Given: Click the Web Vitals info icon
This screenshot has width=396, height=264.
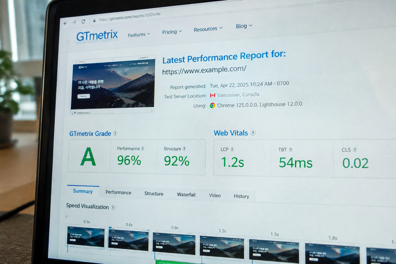Looking at the screenshot, I should click(x=253, y=133).
